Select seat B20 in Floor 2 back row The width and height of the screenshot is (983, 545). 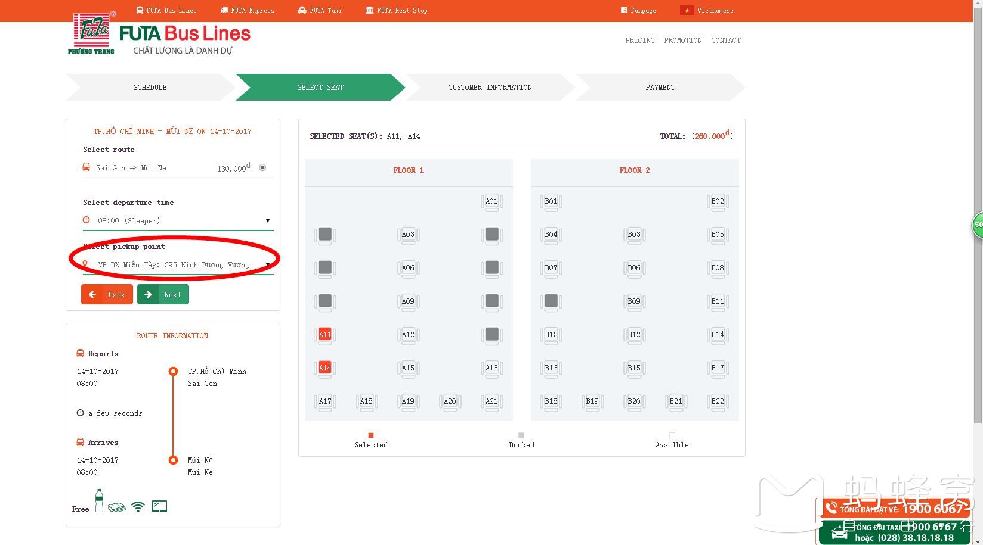pos(634,401)
